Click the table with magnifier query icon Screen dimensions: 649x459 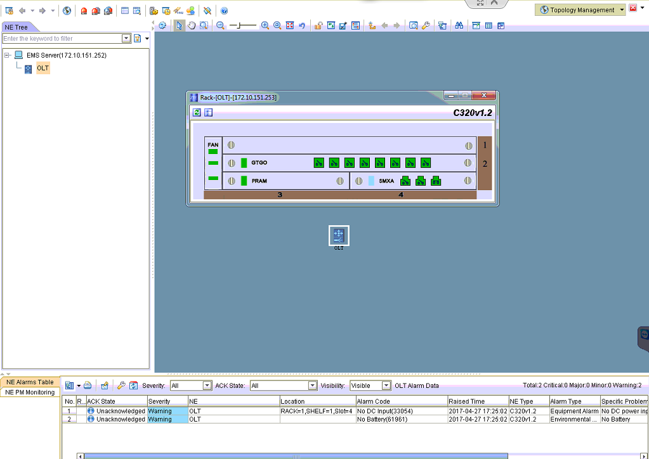(137, 11)
